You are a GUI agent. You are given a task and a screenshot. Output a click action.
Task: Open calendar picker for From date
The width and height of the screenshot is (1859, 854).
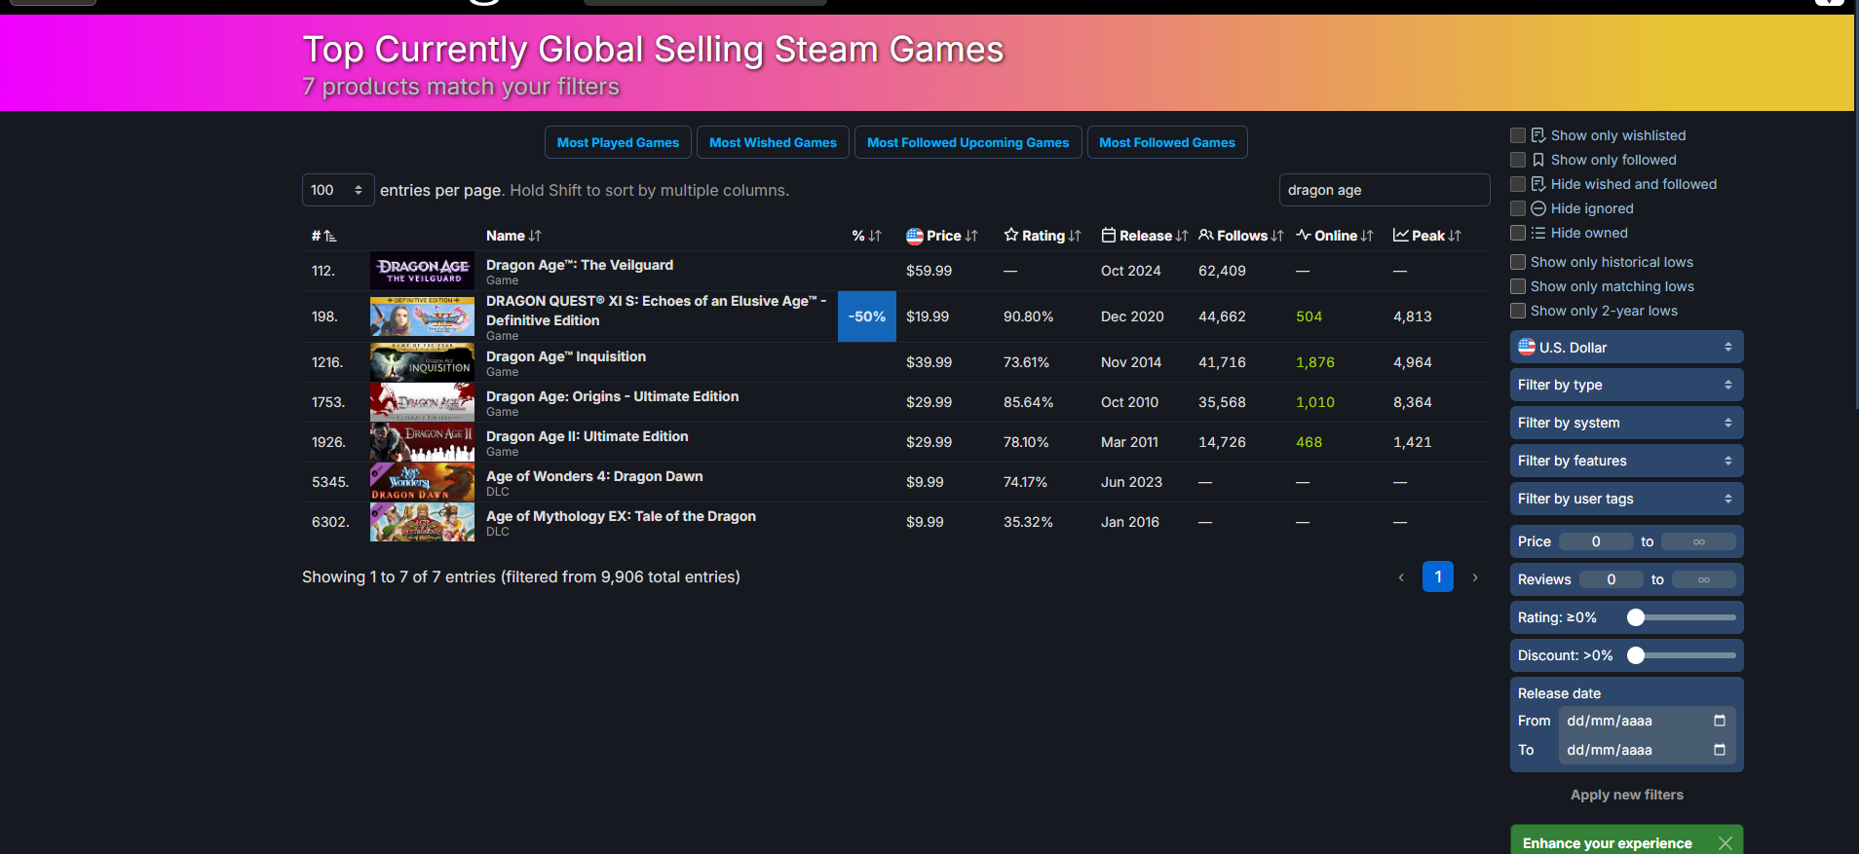[x=1720, y=721]
